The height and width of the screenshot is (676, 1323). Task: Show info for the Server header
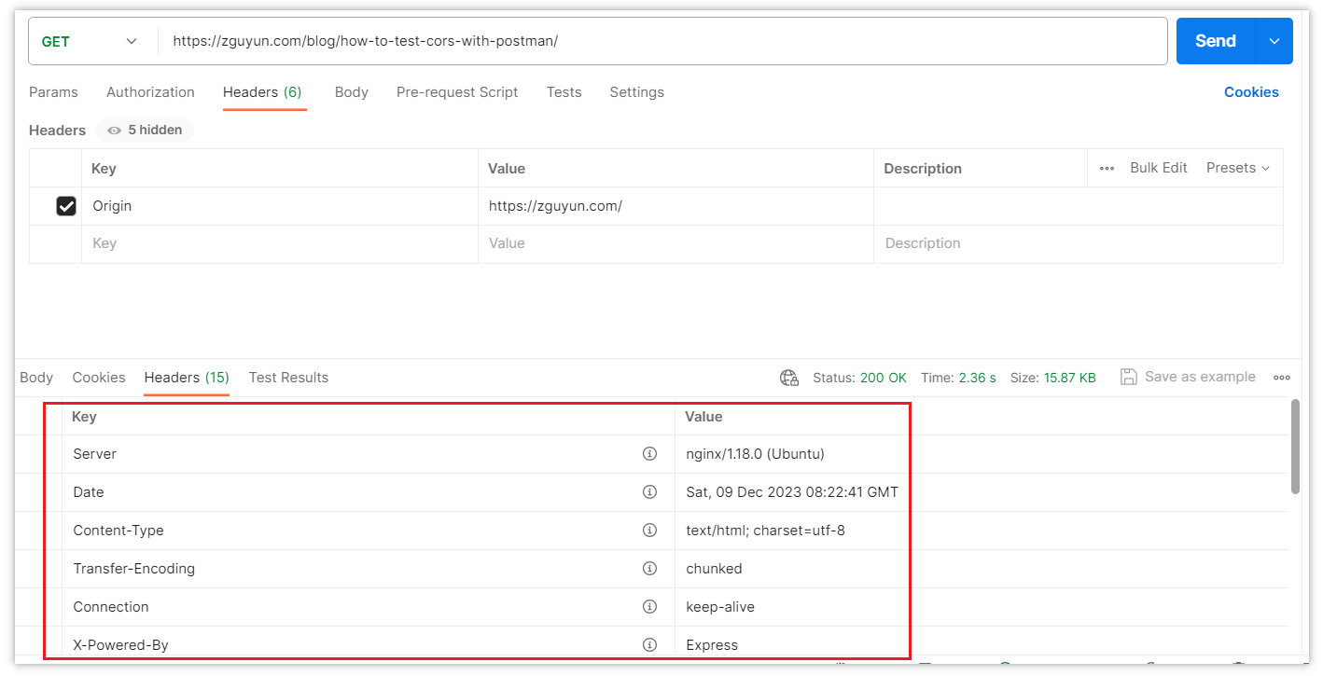(x=649, y=454)
